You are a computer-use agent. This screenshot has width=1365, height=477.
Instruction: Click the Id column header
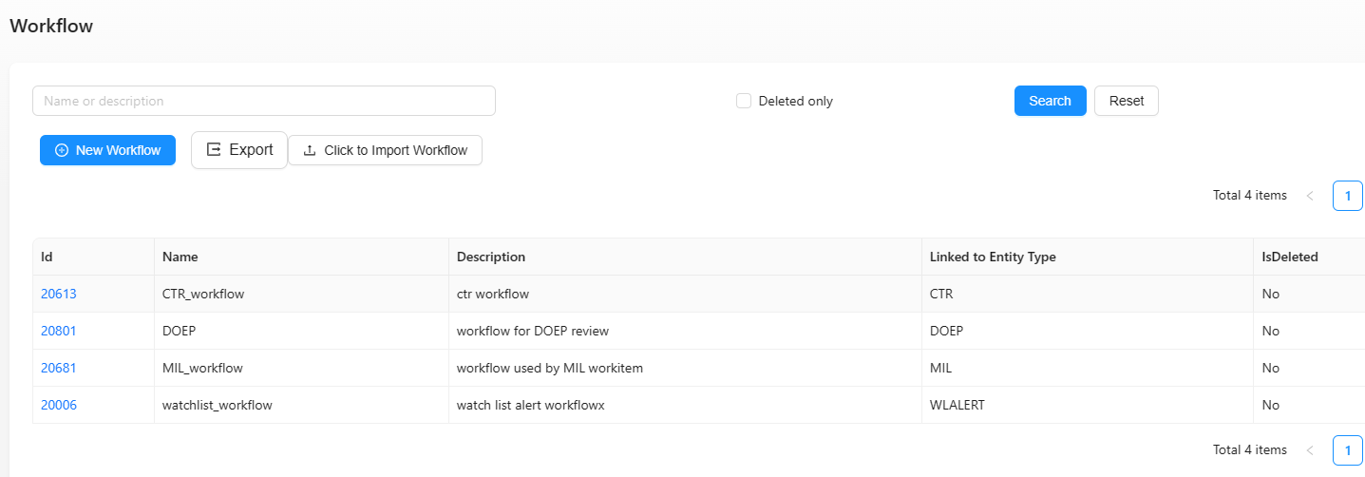(x=93, y=257)
